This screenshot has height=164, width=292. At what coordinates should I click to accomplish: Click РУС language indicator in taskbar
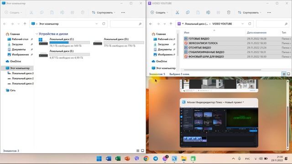point(247,159)
